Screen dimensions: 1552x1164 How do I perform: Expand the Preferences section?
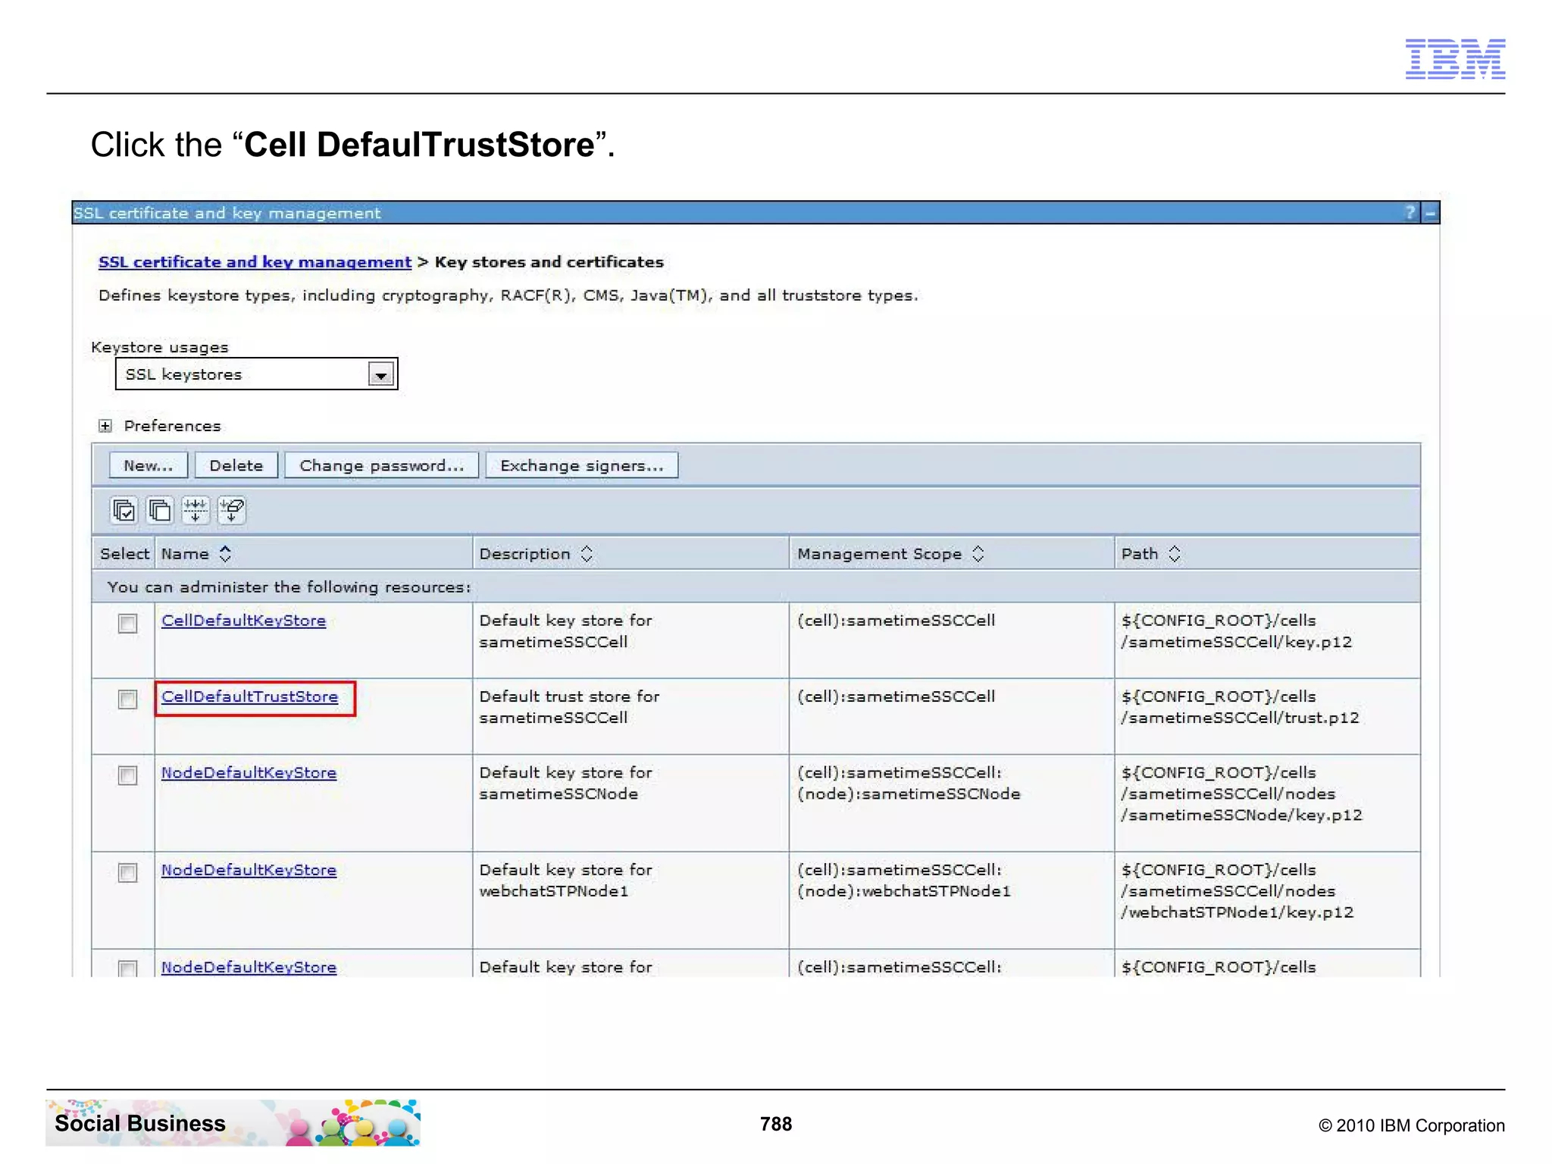point(105,426)
